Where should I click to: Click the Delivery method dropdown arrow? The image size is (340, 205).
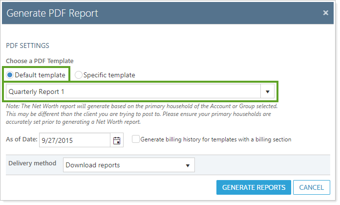(x=188, y=165)
